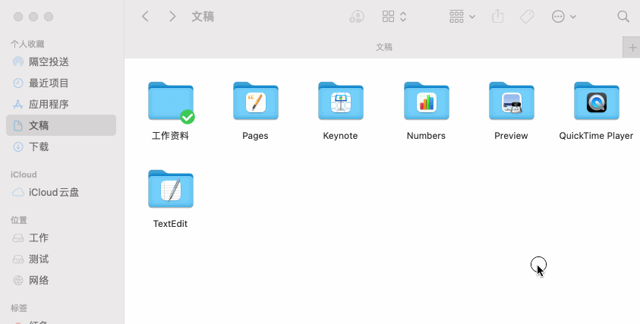Click the Preview folder name
640x324 pixels.
pos(511,136)
